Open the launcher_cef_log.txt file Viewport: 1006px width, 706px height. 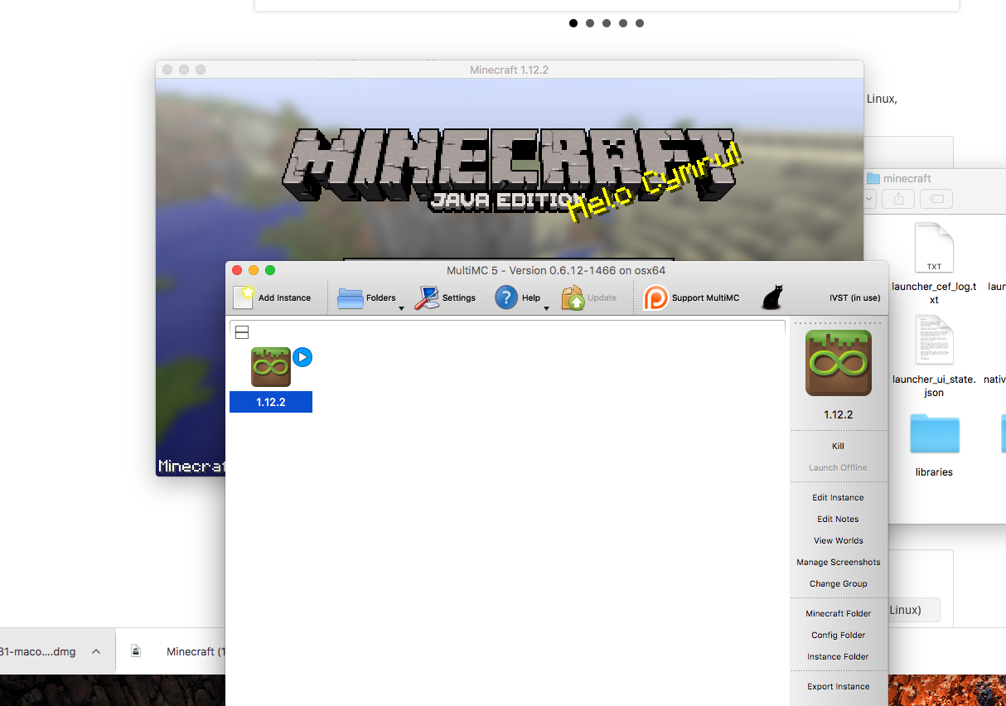pyautogui.click(x=934, y=248)
